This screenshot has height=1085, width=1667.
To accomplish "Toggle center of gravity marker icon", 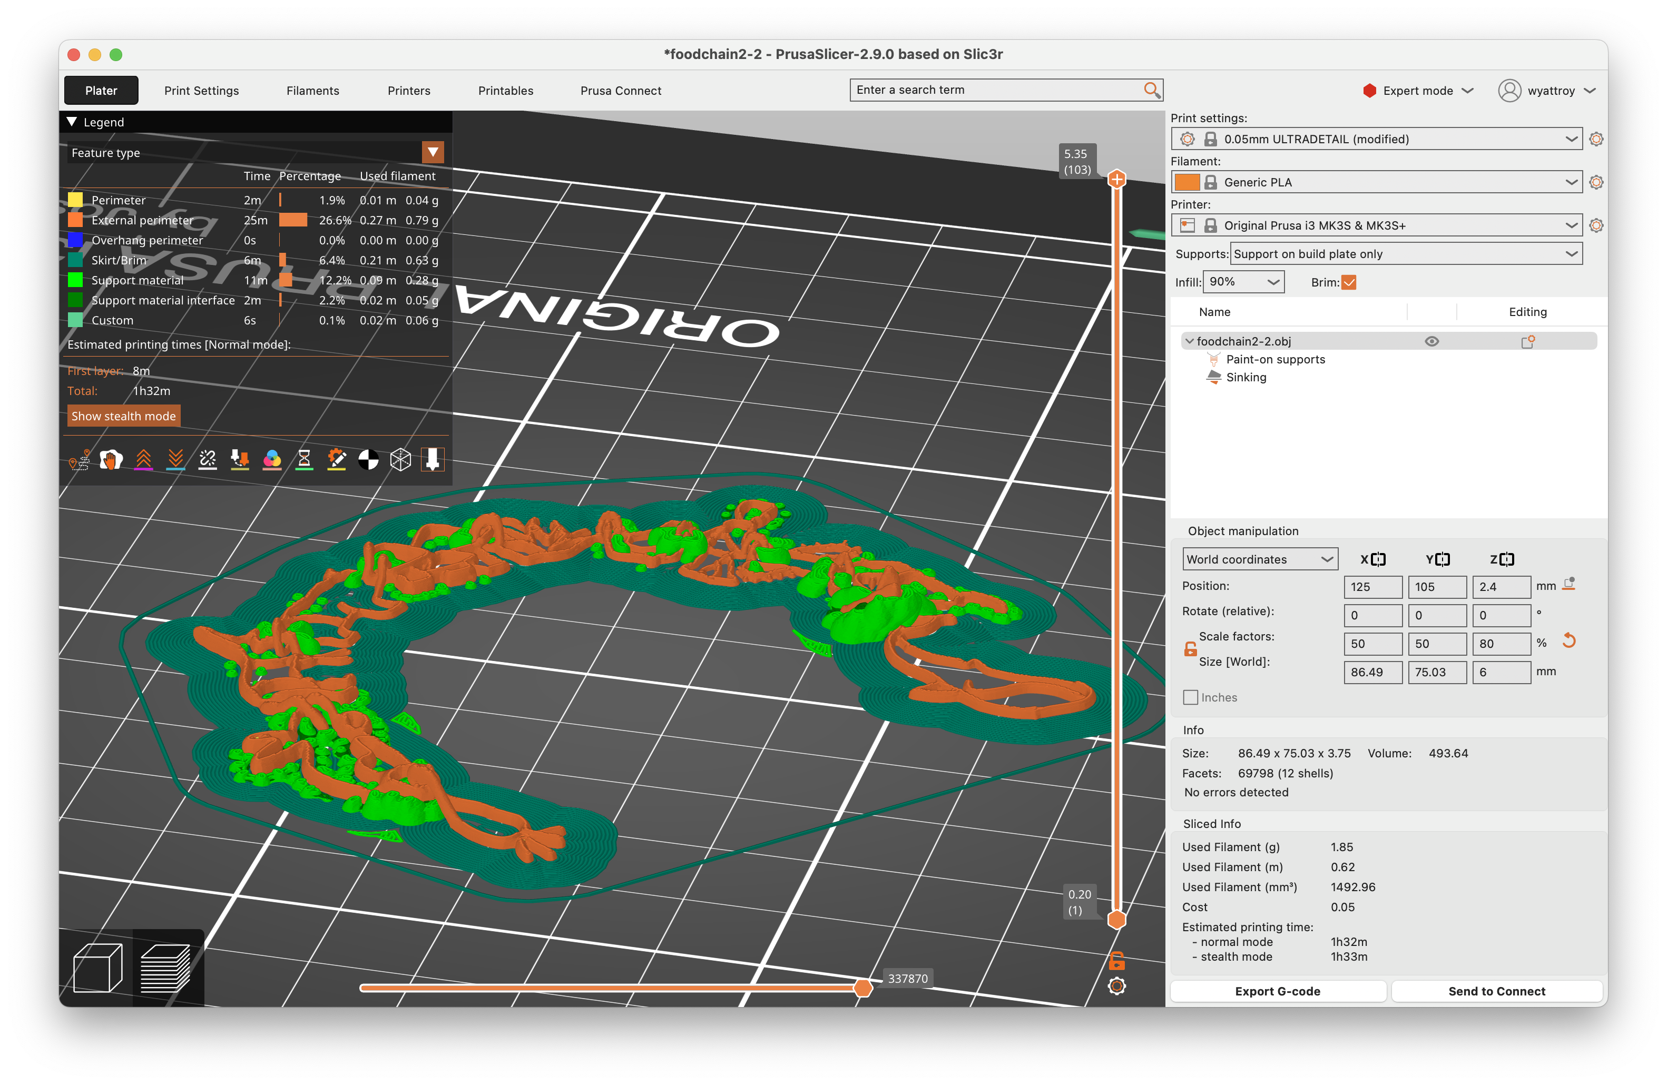I will 368,459.
